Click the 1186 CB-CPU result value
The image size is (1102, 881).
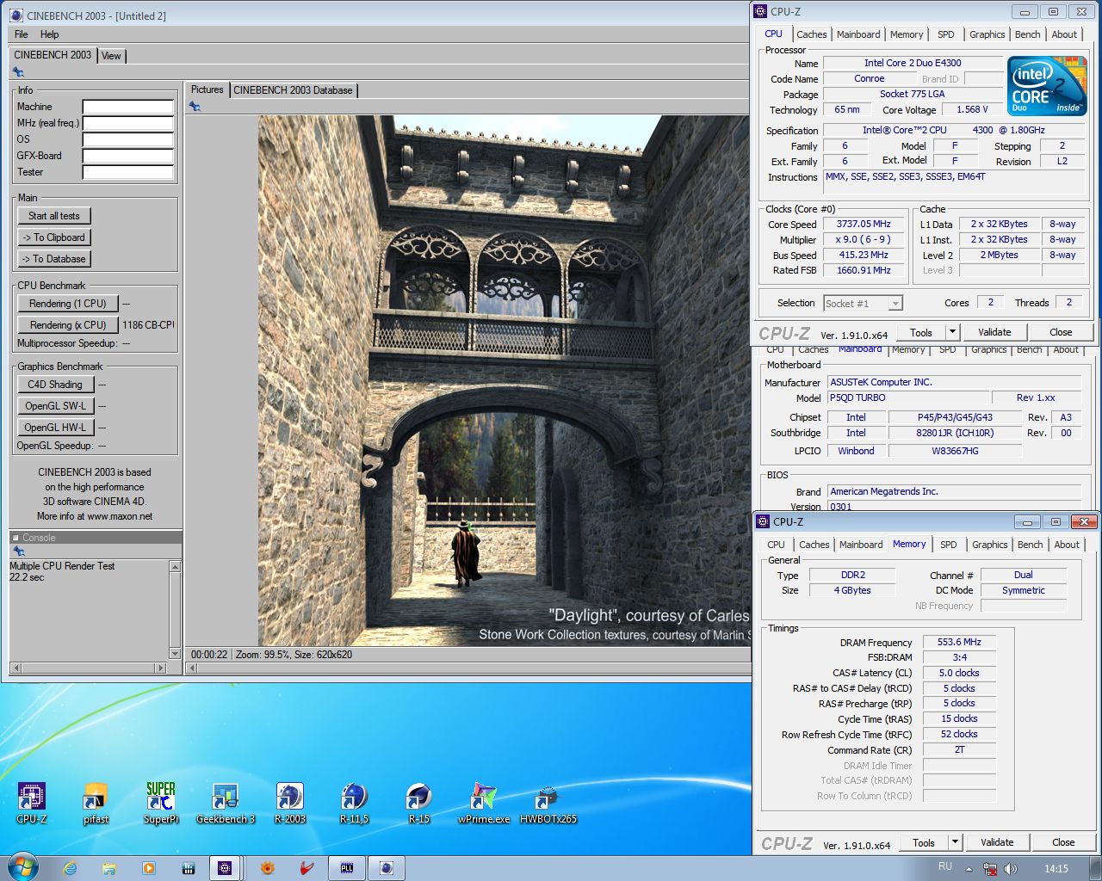click(x=148, y=325)
